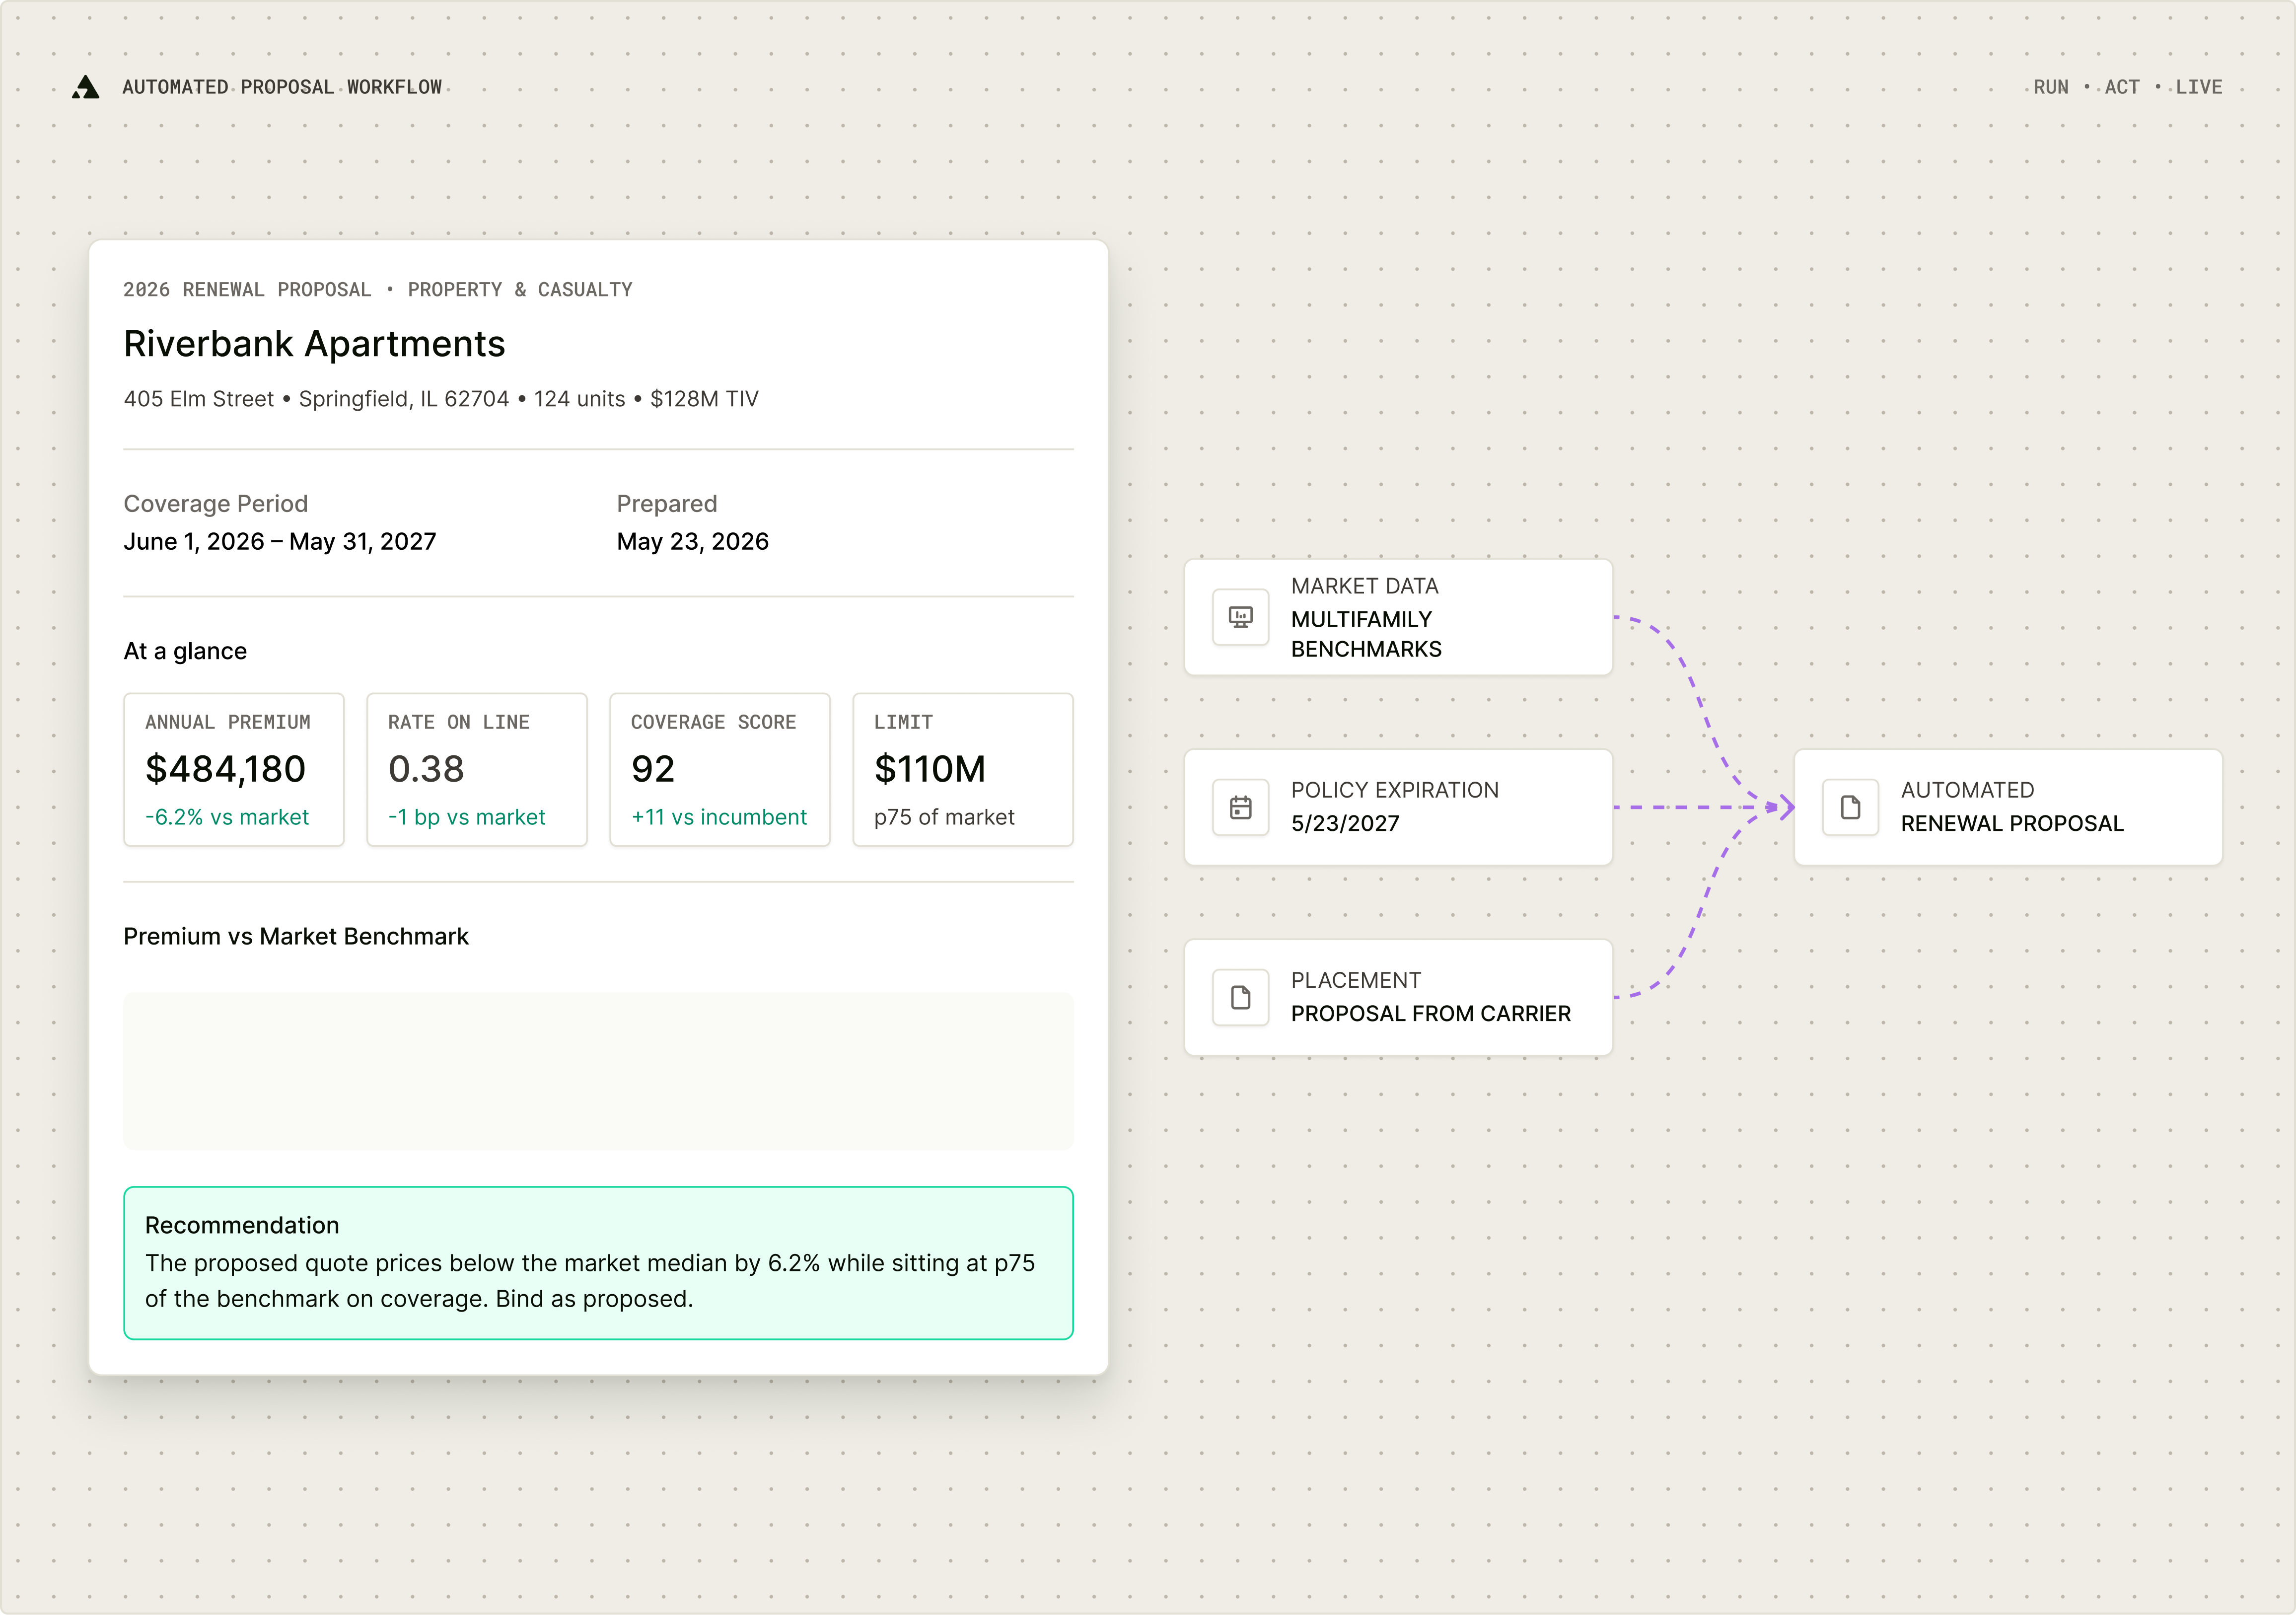Click the Rate on Line 0.38 value
This screenshot has width=2296, height=1615.
(426, 769)
